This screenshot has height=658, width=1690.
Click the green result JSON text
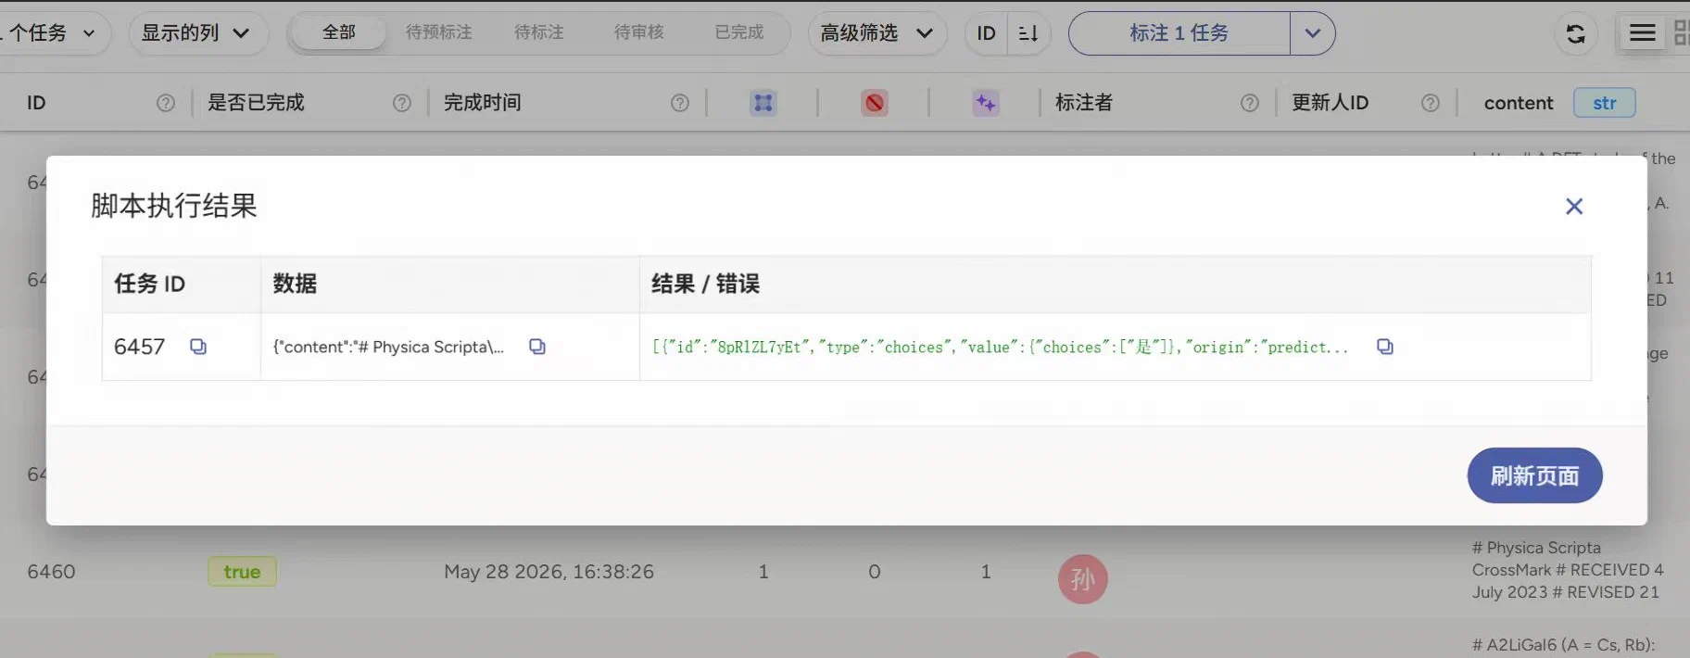tap(1000, 347)
